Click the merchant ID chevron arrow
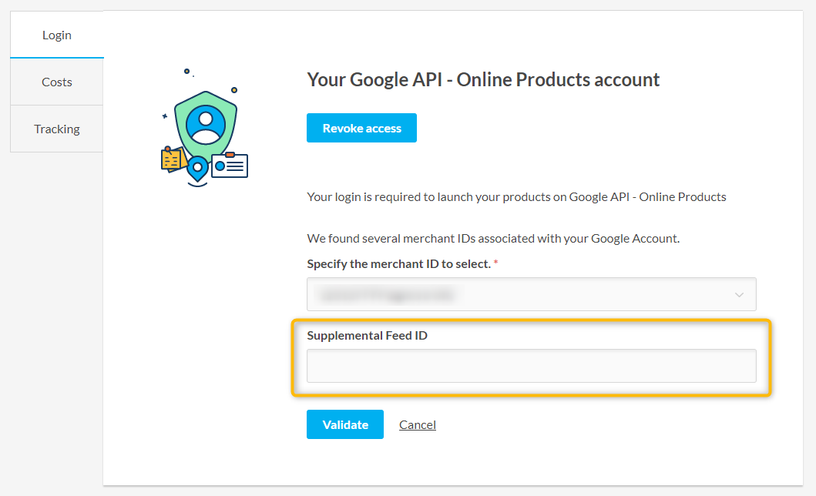The image size is (816, 496). tap(739, 295)
